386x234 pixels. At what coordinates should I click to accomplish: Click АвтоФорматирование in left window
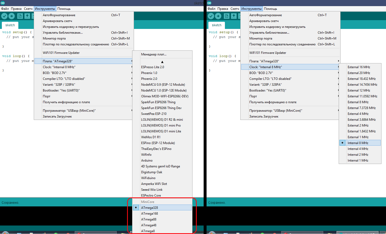pos(84,15)
